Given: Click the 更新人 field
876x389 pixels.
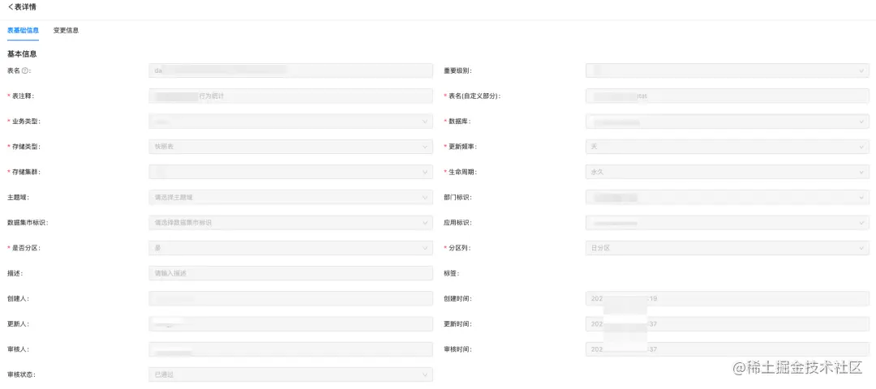Looking at the screenshot, I should [290, 323].
